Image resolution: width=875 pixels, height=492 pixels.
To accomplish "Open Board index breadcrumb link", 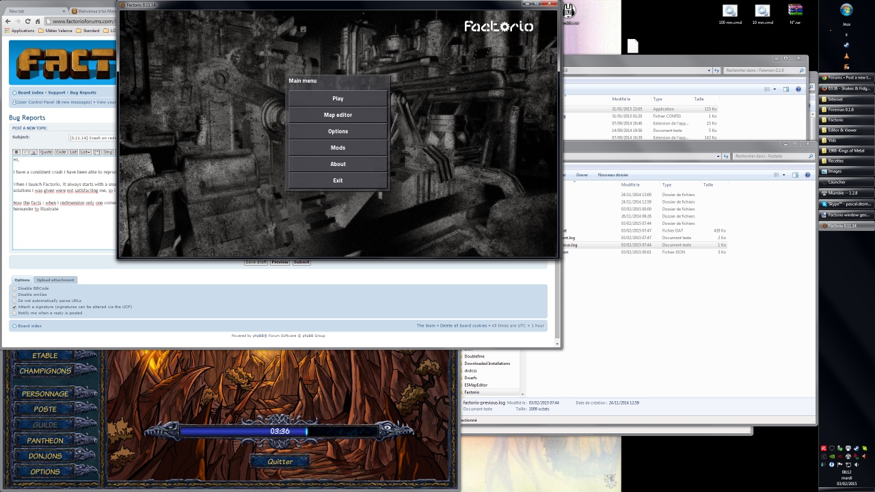I will click(30, 92).
